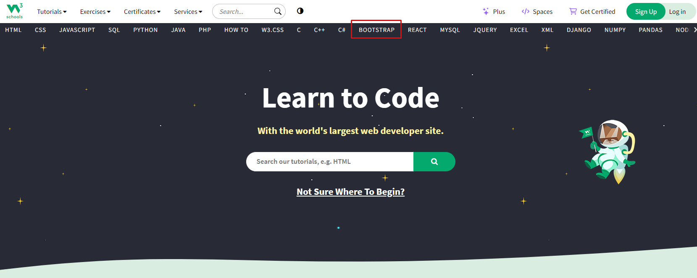Open the C++ tutorial

click(320, 30)
